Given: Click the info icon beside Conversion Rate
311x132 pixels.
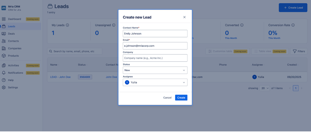Looking at the screenshot, I should [293, 25].
